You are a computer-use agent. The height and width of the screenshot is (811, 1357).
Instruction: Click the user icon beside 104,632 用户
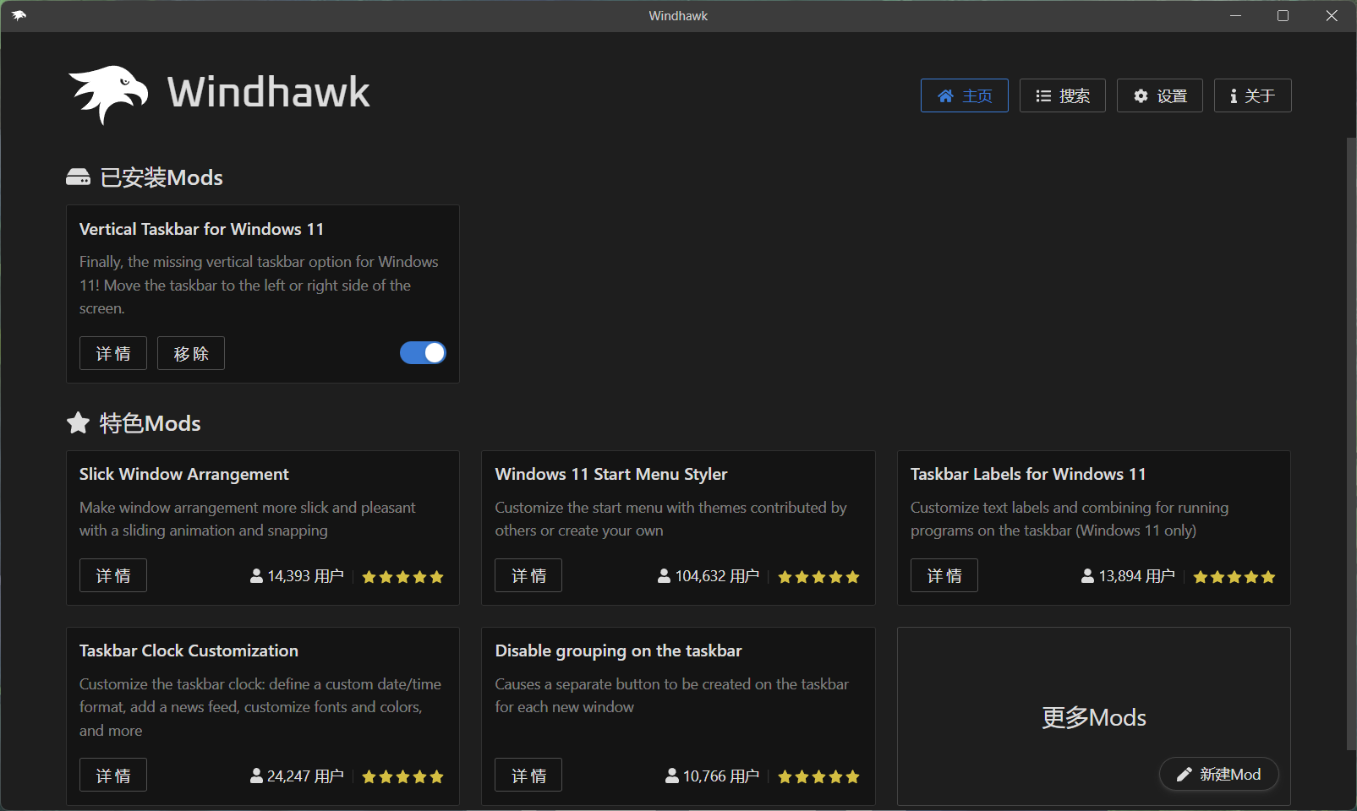(x=664, y=576)
